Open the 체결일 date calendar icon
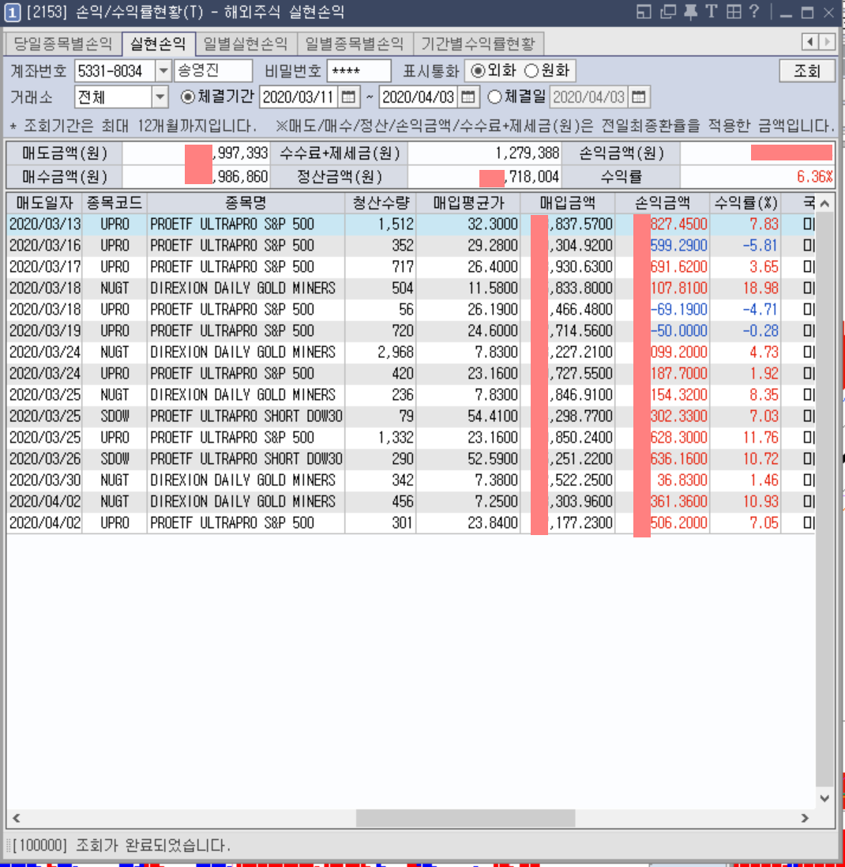The image size is (845, 867). [x=639, y=98]
